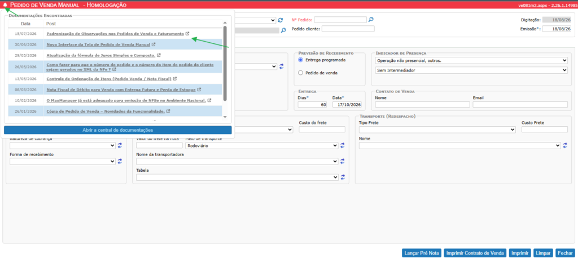Click the Post column header
This screenshot has width=578, height=267.
tap(51, 24)
